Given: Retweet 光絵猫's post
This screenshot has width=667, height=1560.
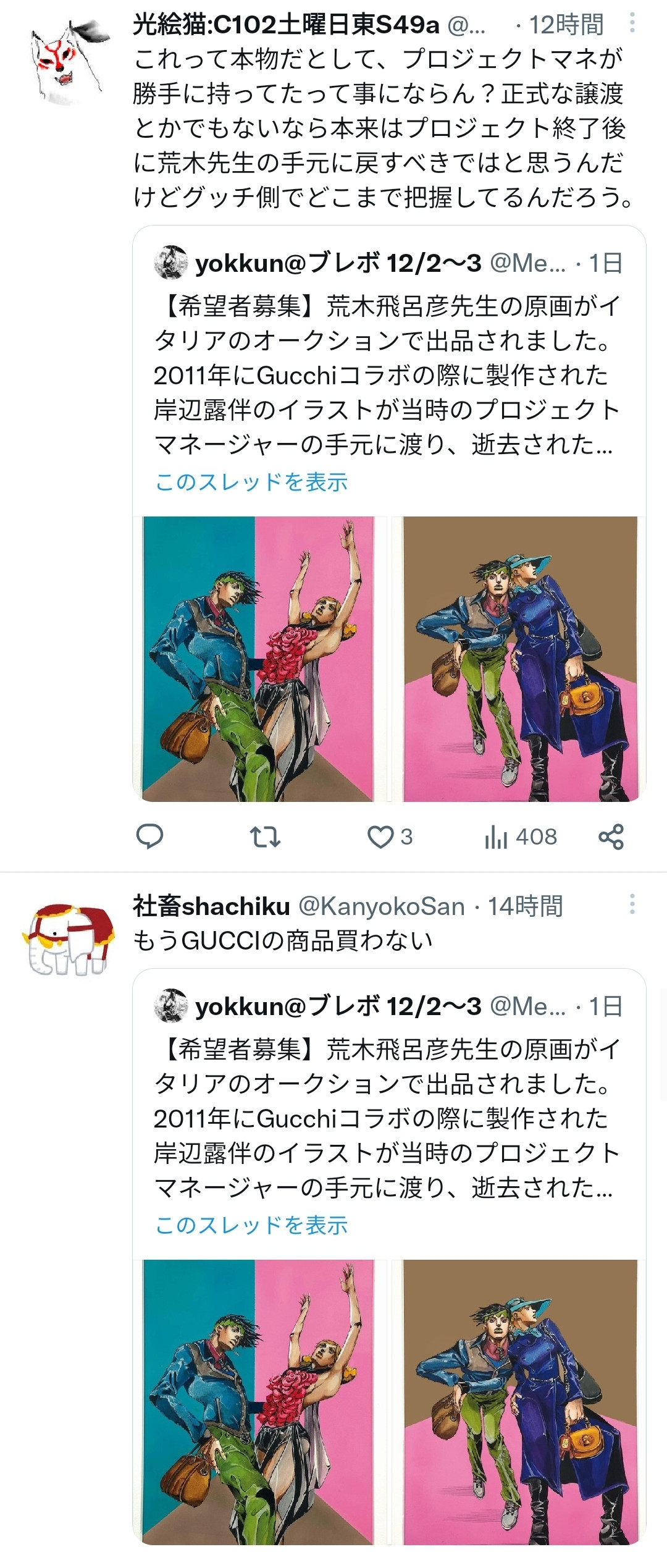Looking at the screenshot, I should coord(265,837).
